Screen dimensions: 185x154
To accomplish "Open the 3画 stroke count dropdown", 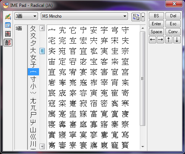I will pyautogui.click(x=26, y=16).
